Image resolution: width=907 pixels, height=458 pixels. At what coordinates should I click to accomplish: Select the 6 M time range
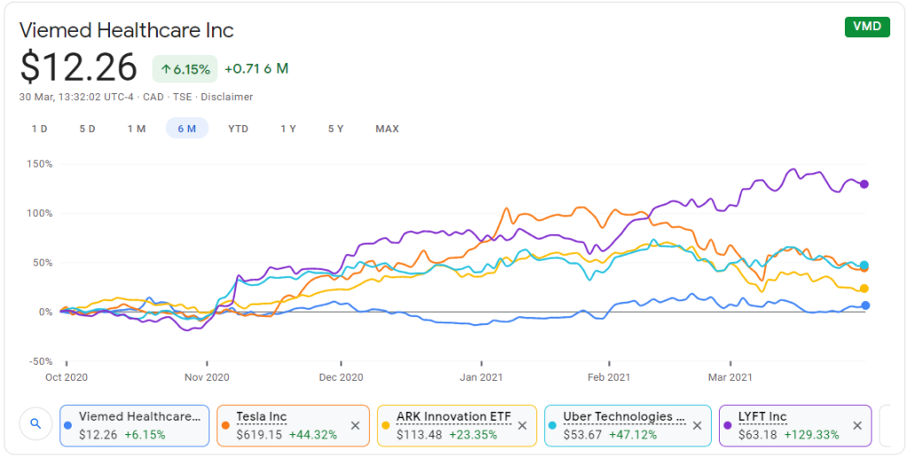(x=187, y=128)
